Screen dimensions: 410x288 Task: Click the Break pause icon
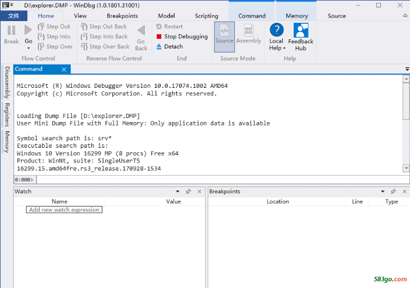pos(11,30)
